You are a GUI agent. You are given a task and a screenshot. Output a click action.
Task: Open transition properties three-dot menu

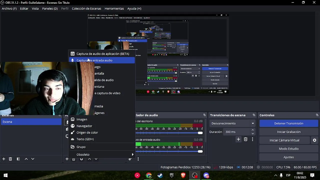pos(252,139)
